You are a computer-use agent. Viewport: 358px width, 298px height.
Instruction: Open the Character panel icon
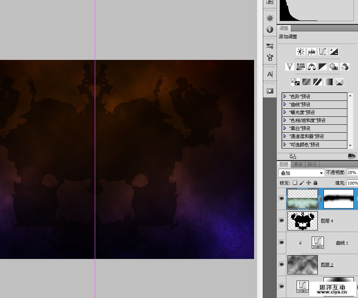coord(270,74)
